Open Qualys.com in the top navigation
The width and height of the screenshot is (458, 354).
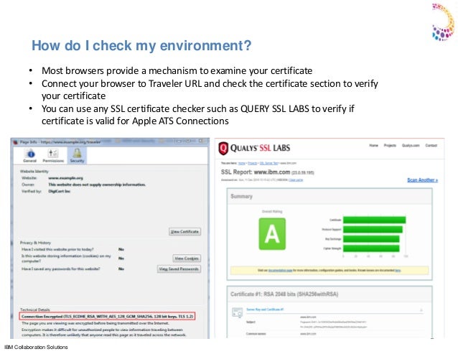[x=411, y=146]
